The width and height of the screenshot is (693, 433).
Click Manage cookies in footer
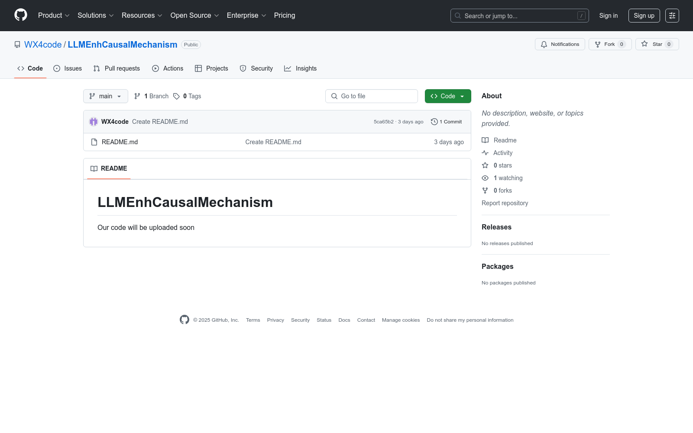point(401,320)
